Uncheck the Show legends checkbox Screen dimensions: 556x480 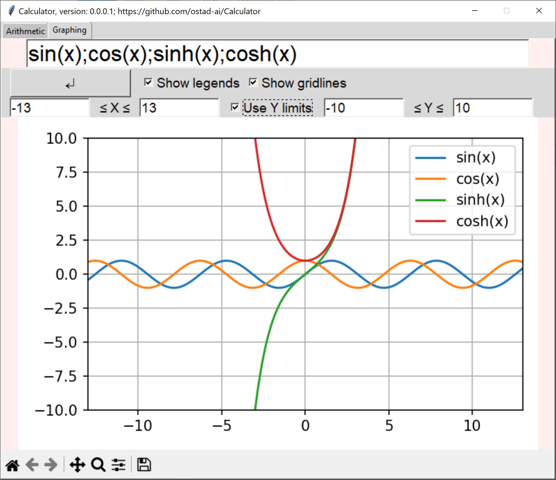pos(148,82)
